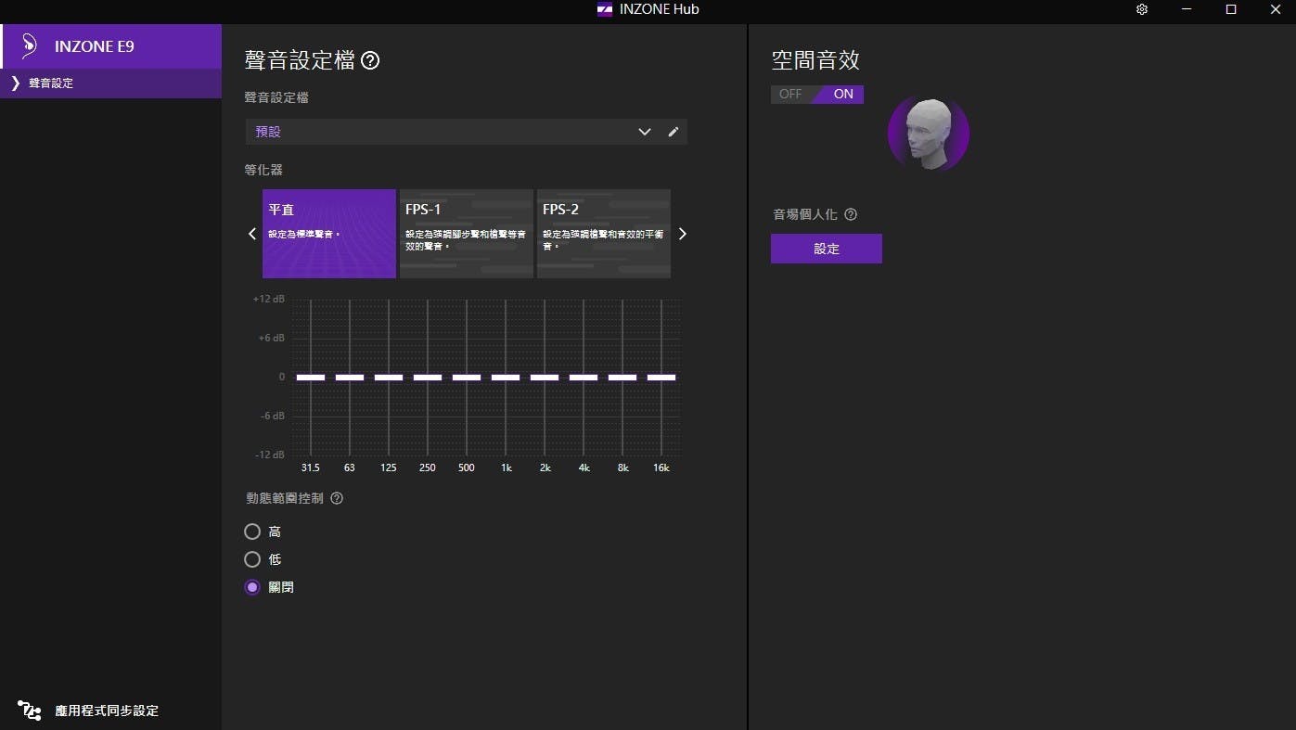Open settings gear in title bar
Viewport: 1296px width, 730px height.
(x=1142, y=9)
